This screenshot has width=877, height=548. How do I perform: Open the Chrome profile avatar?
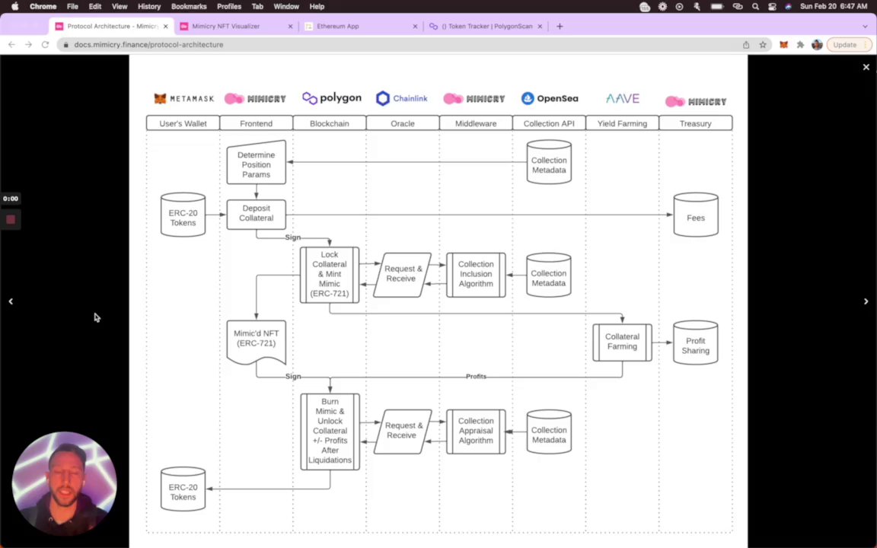[x=817, y=45]
